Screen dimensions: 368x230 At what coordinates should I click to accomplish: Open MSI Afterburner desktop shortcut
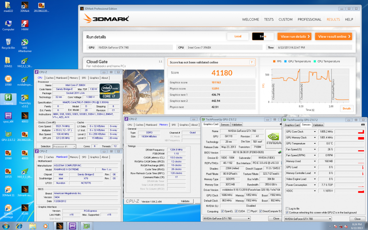point(24,43)
